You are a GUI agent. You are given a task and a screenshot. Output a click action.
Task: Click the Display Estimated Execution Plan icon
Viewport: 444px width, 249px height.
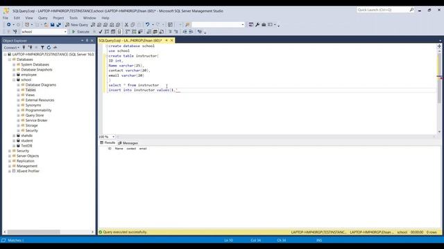click(x=107, y=32)
